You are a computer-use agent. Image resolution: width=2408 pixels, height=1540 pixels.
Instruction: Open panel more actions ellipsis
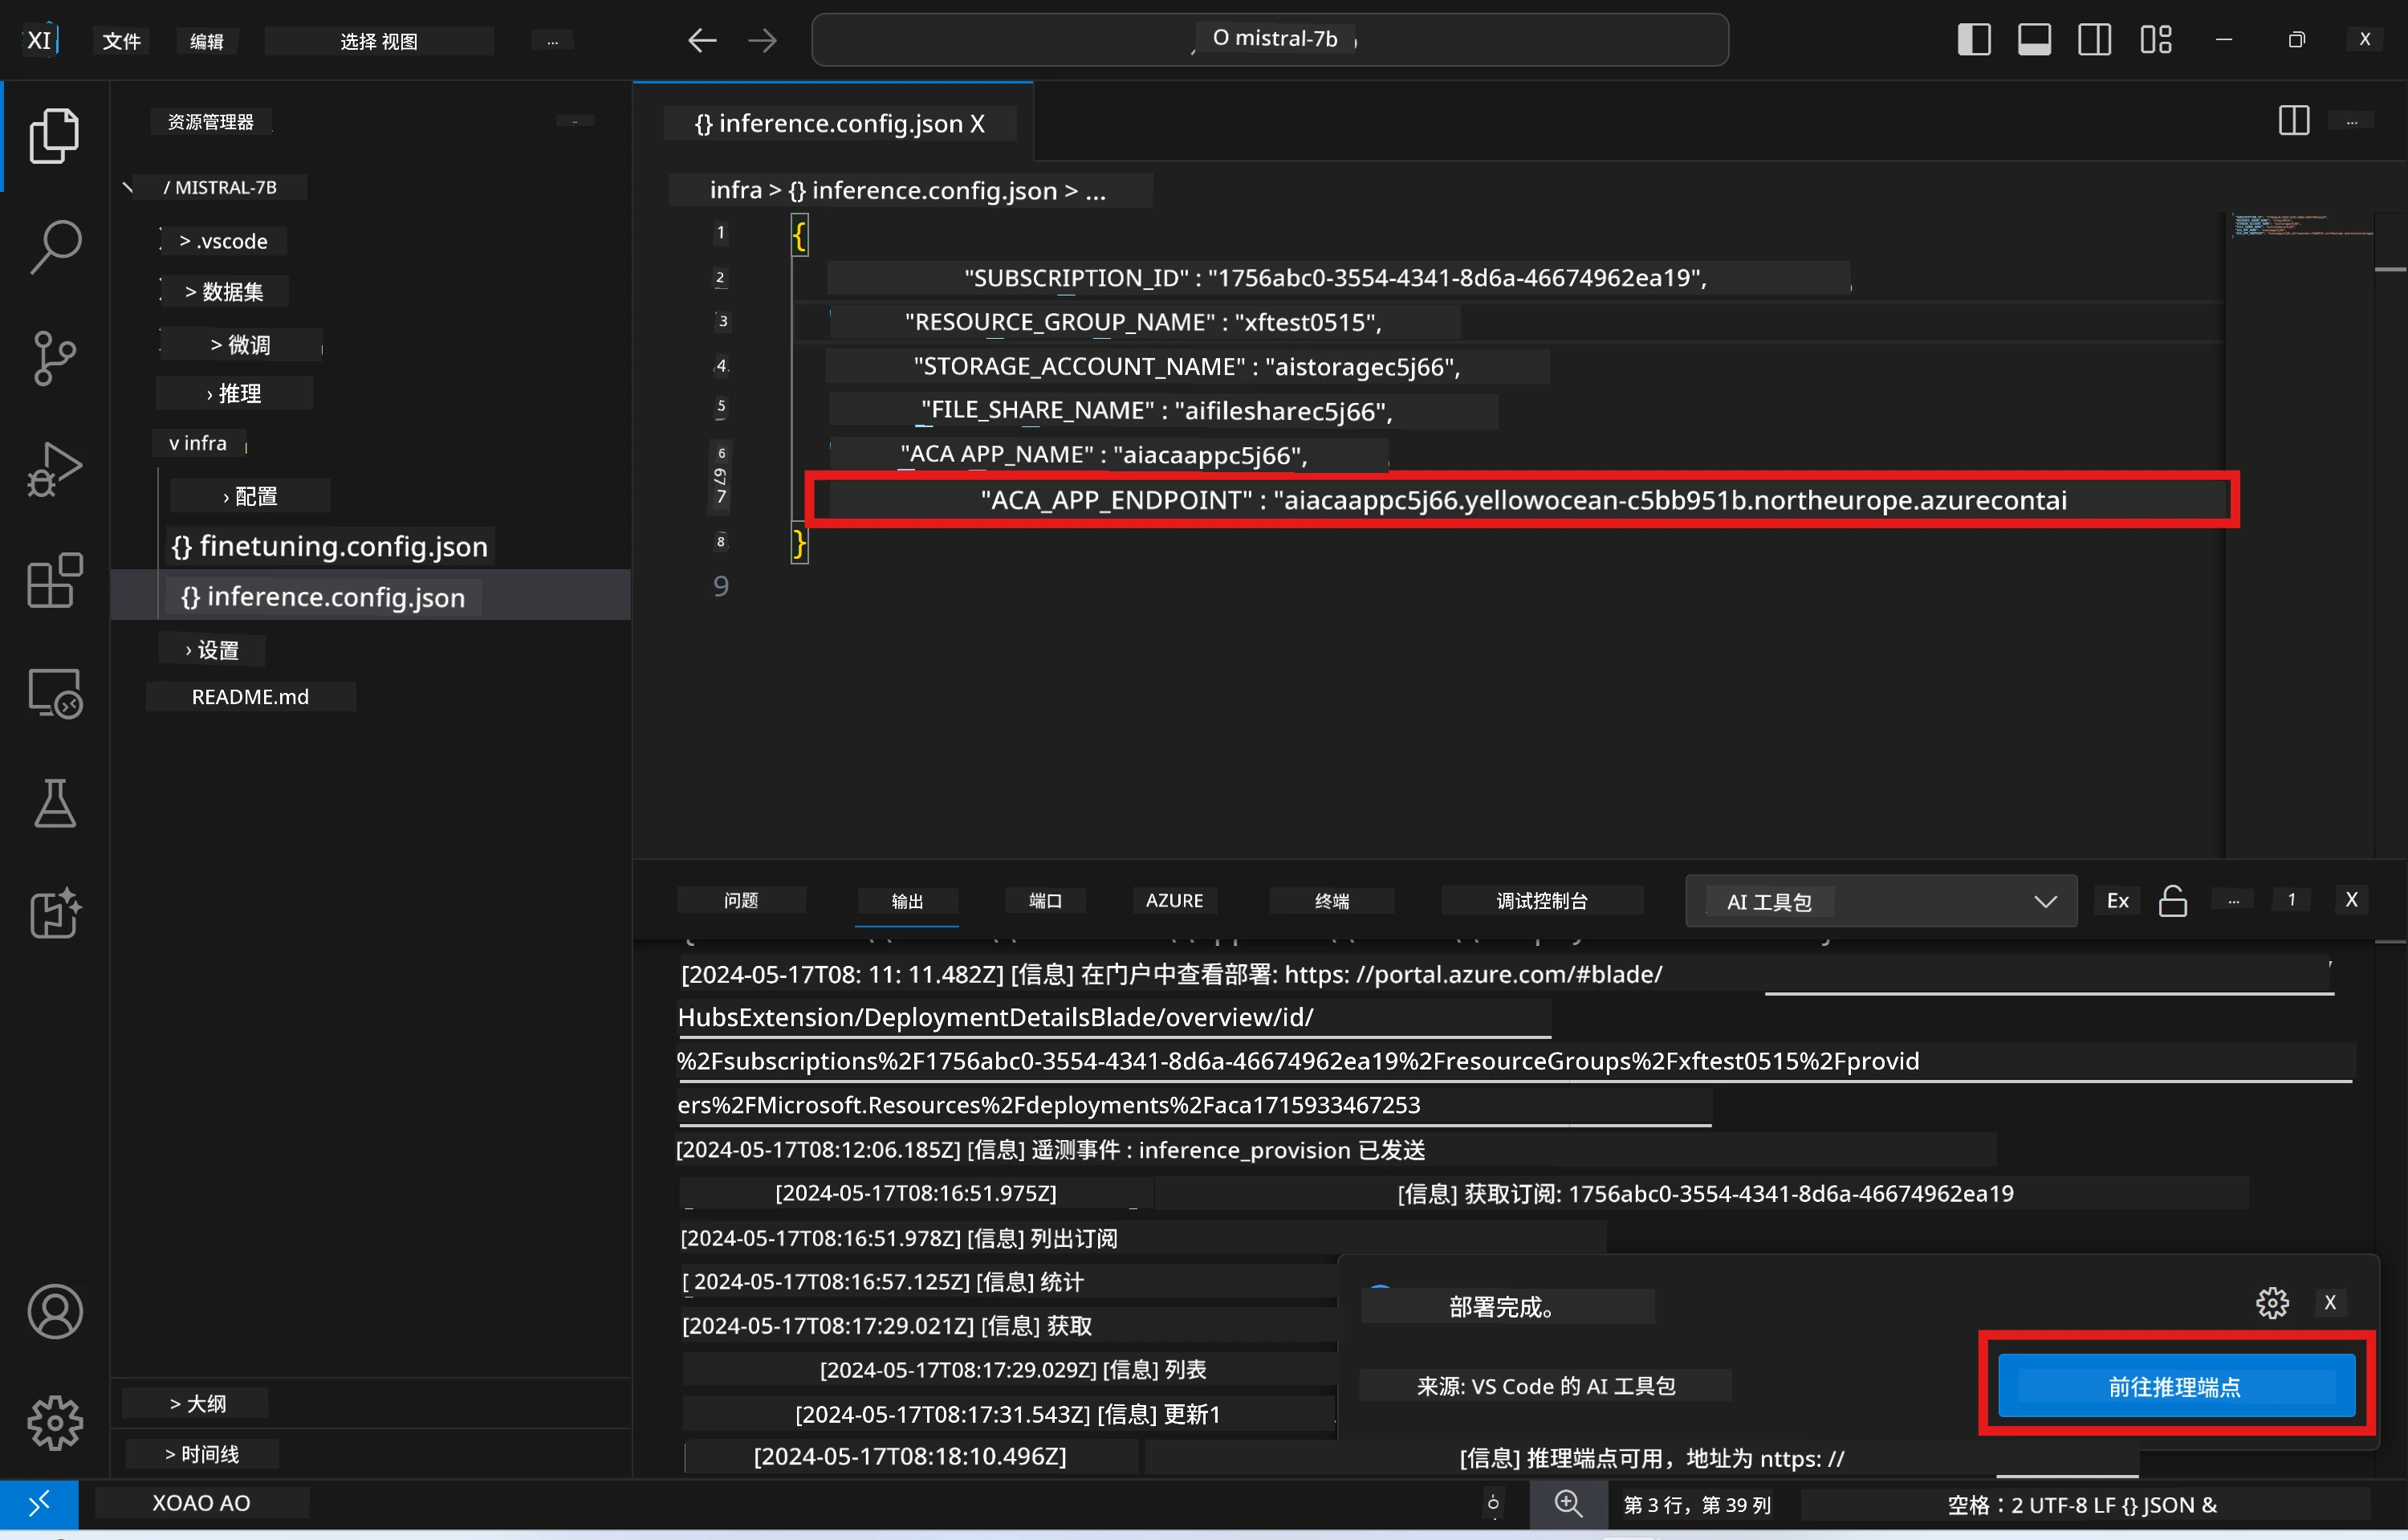(2233, 901)
